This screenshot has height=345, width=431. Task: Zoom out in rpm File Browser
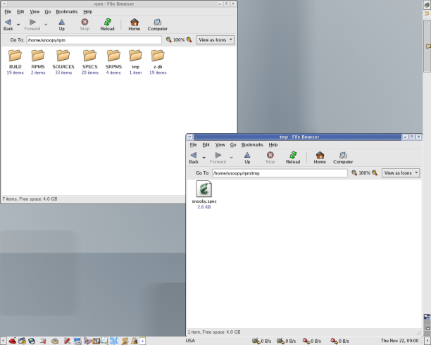tap(169, 40)
